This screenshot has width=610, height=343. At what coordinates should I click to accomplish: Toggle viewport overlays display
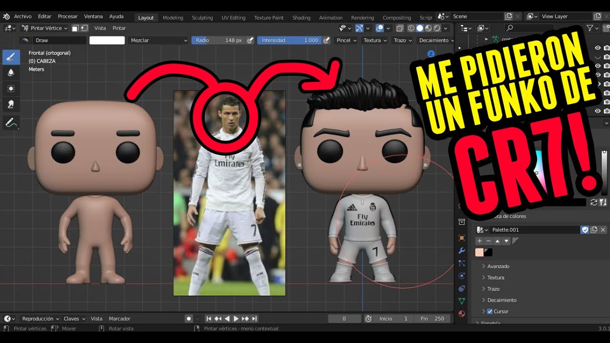[379, 28]
